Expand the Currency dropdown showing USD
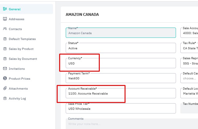 (x=121, y=63)
